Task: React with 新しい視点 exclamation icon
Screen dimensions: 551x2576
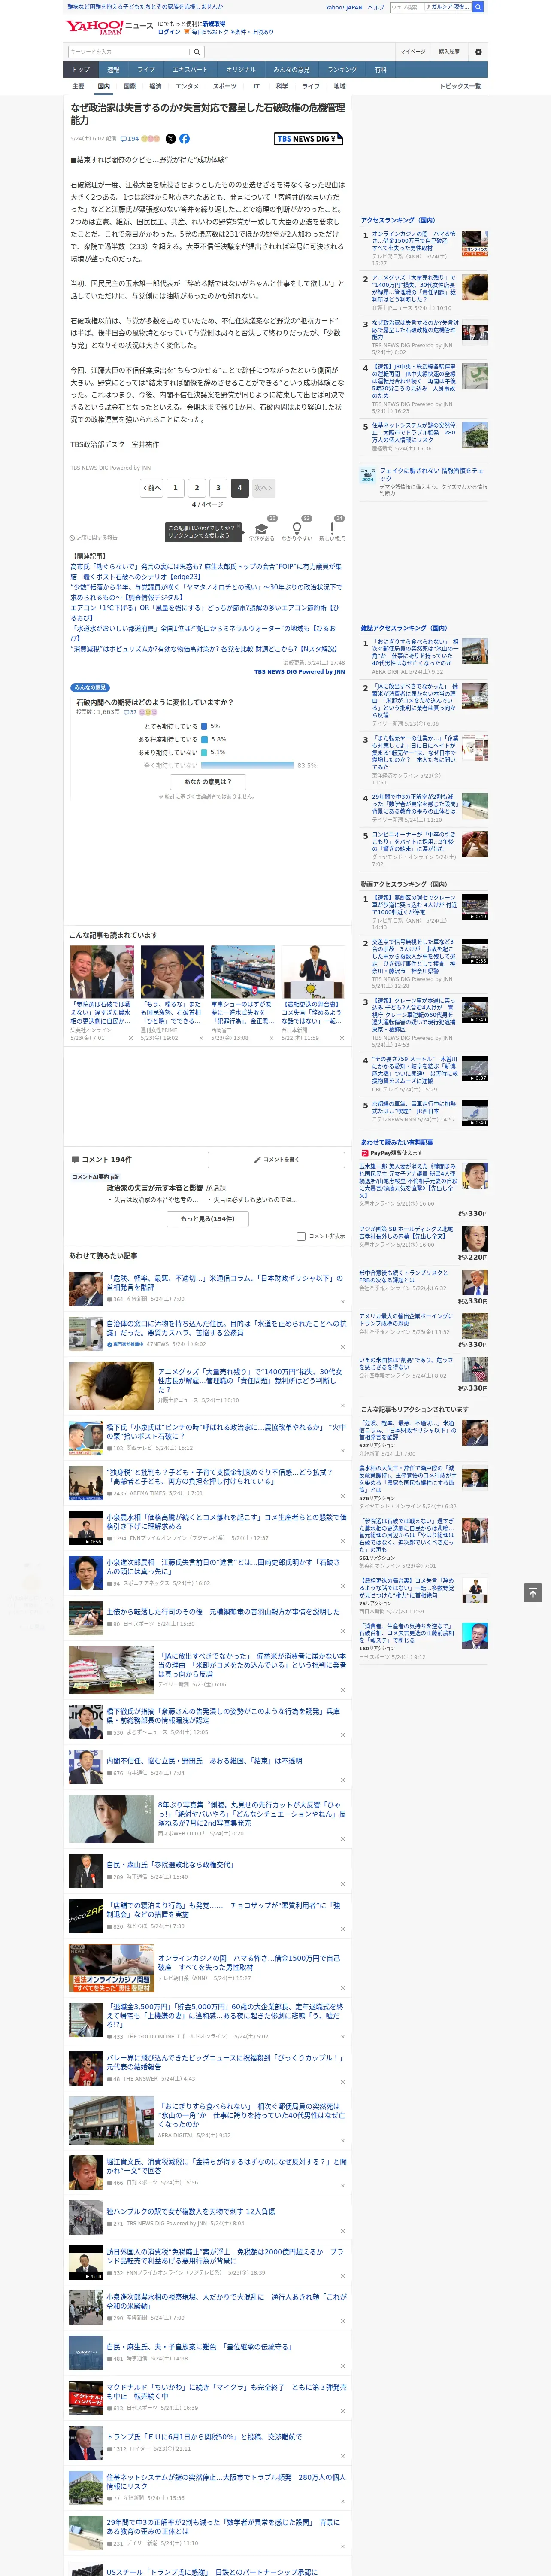Action: click(x=332, y=528)
